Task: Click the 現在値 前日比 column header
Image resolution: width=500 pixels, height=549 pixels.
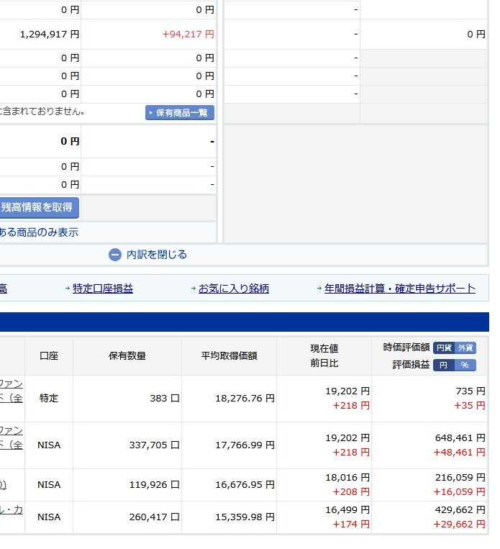Action: click(x=324, y=356)
